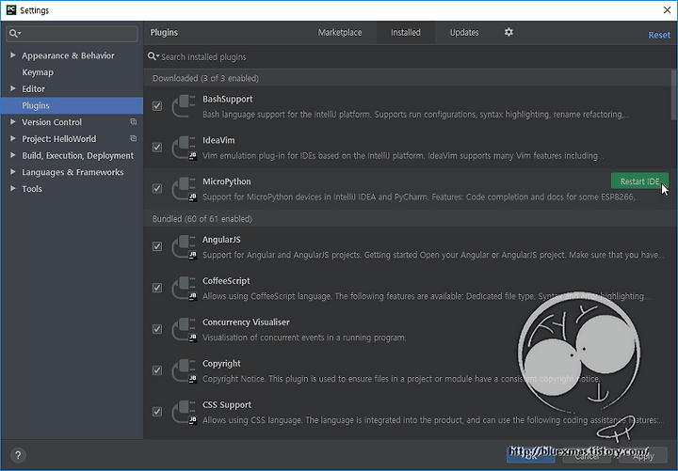The width and height of the screenshot is (678, 471).
Task: Switch to the Marketplace tab
Action: click(340, 32)
